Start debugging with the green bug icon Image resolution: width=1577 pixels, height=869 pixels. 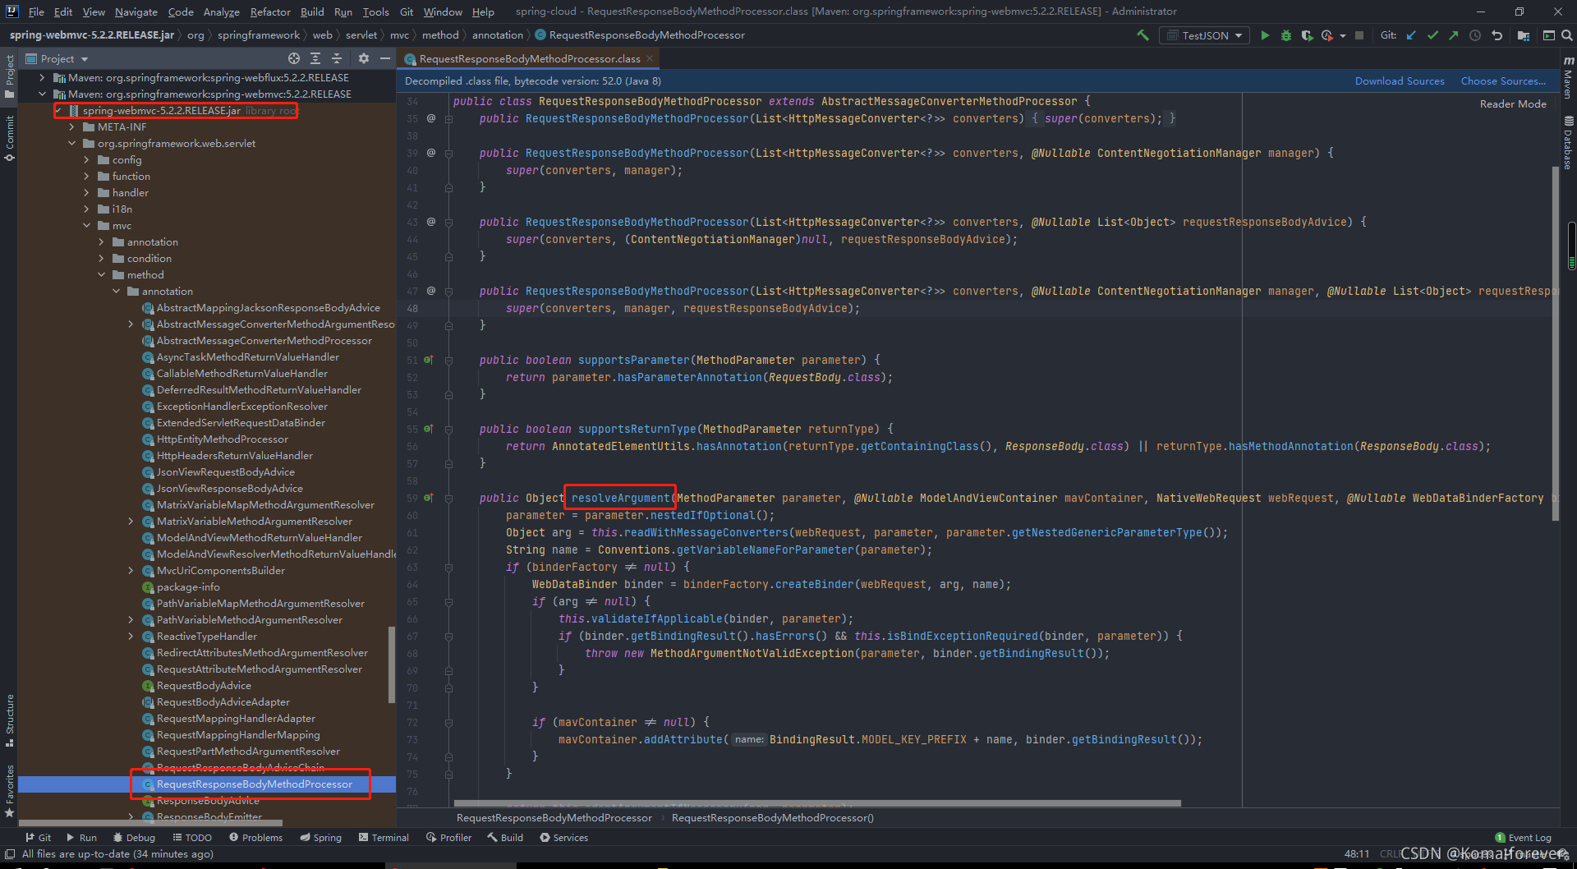click(x=1286, y=35)
